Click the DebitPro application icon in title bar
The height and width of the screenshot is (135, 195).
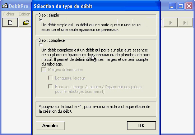click(x=5, y=6)
